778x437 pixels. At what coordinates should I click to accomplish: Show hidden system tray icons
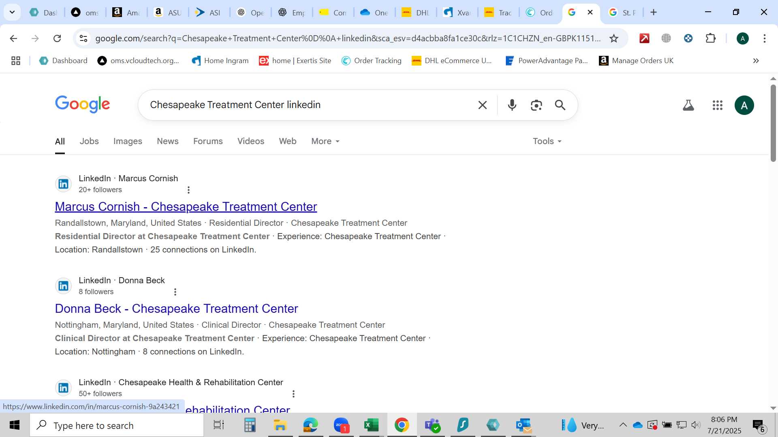(x=623, y=425)
